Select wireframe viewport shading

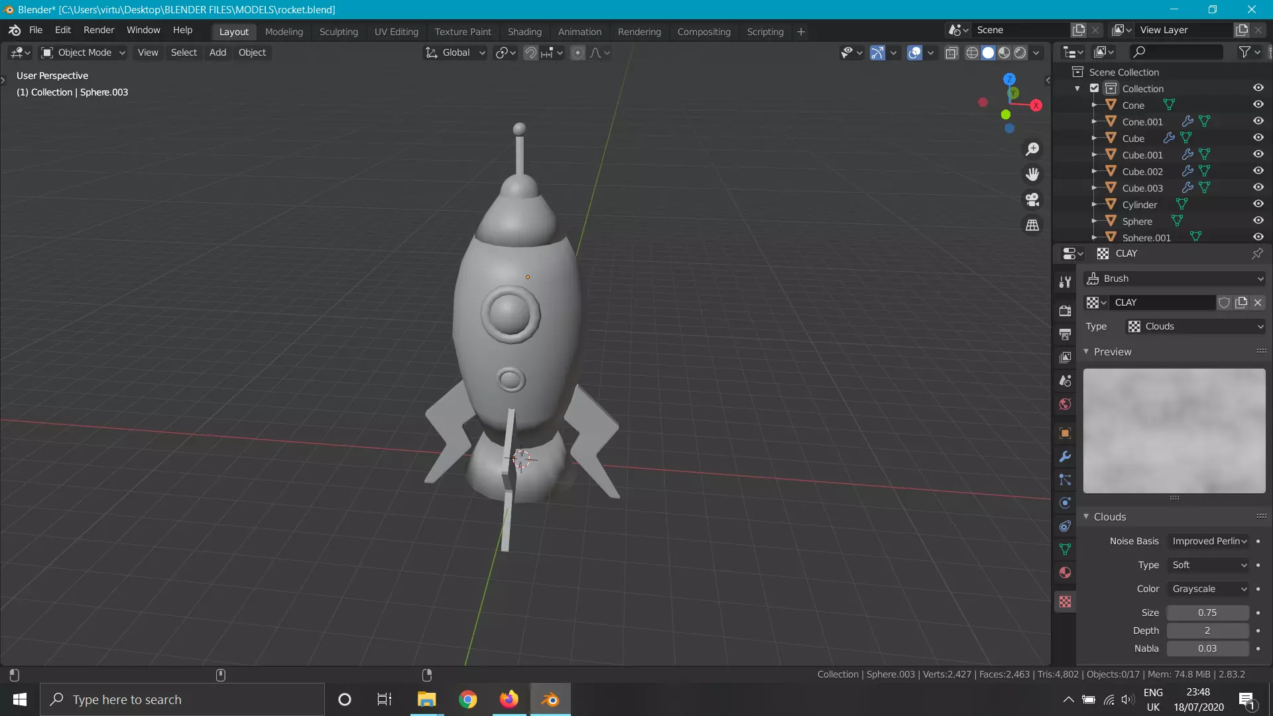[972, 52]
